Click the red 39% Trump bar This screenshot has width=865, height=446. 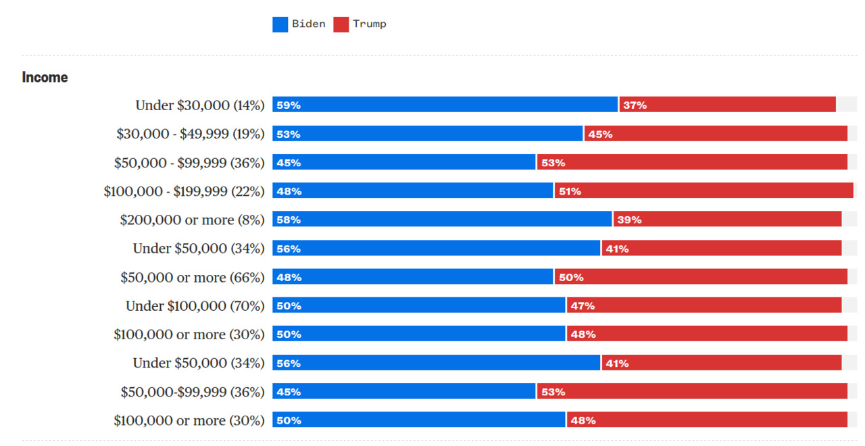(727, 220)
